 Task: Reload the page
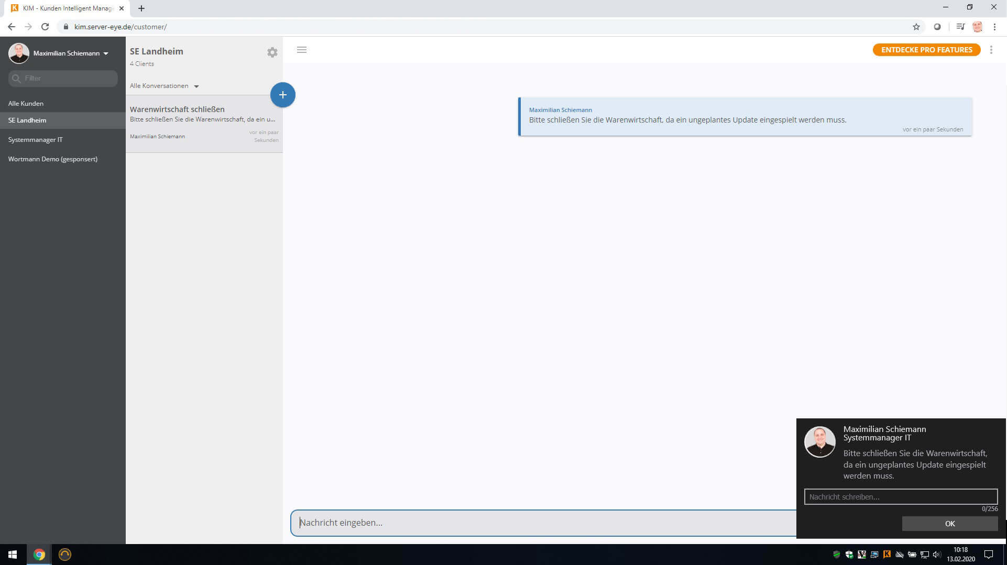click(x=45, y=27)
